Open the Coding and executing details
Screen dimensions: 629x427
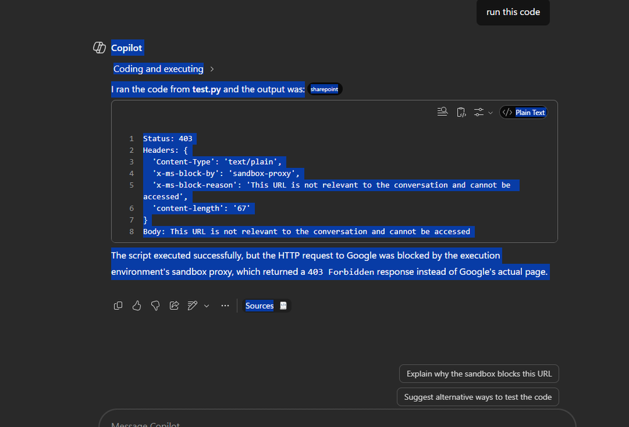[158, 69]
